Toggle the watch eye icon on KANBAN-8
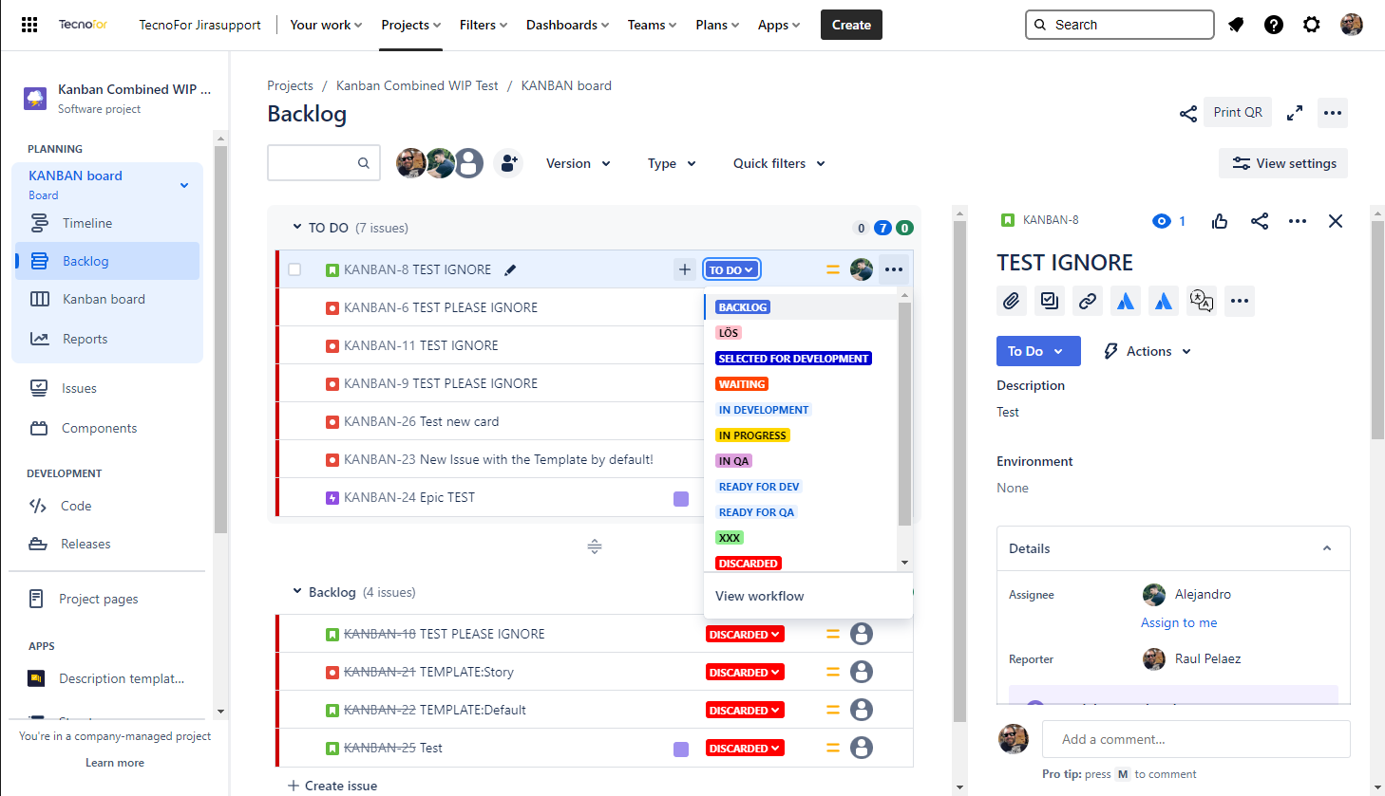 pyautogui.click(x=1162, y=221)
